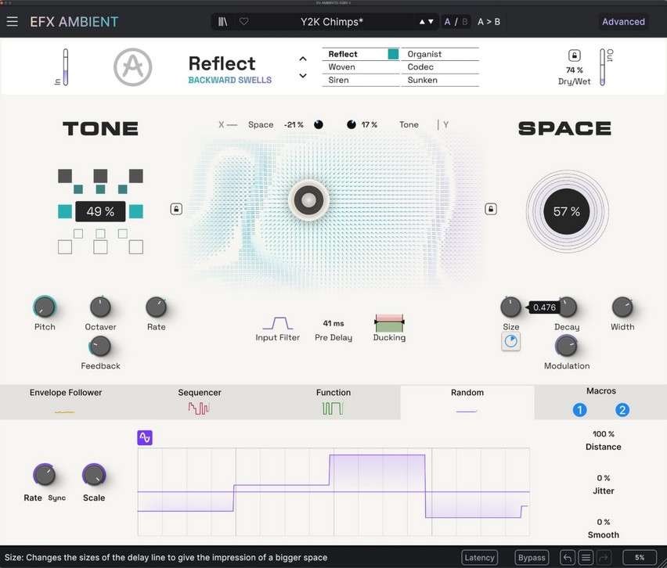Toggle the Dry/Wet lock icon

(575, 56)
